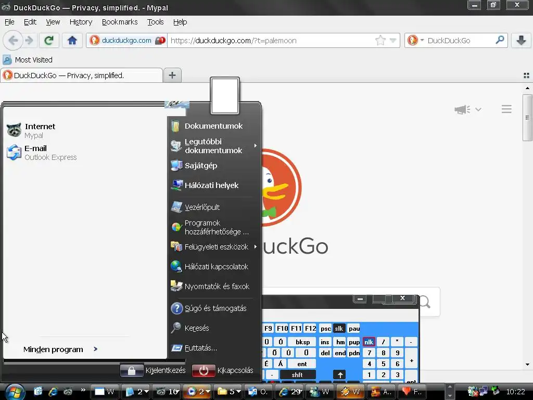This screenshot has height=400, width=533.
Task: Reload the current page
Action: pos(49,41)
